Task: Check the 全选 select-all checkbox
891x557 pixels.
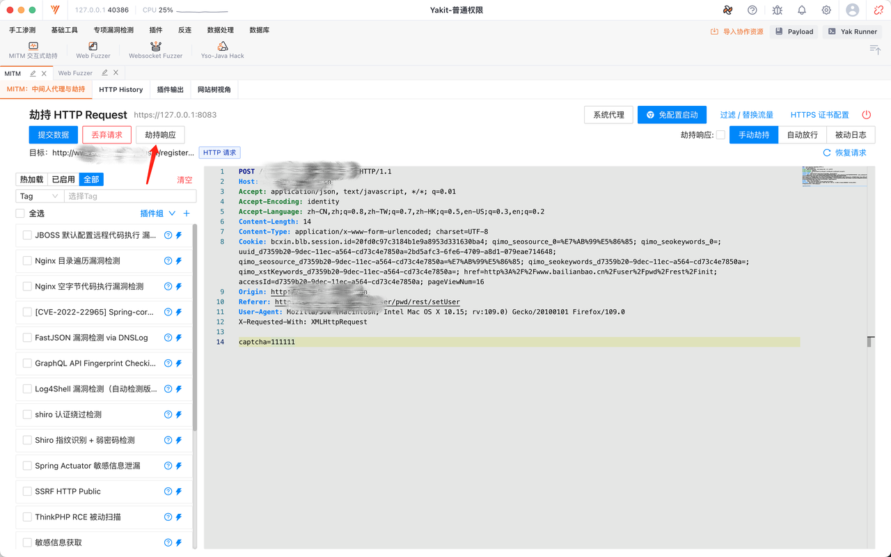Action: point(20,214)
